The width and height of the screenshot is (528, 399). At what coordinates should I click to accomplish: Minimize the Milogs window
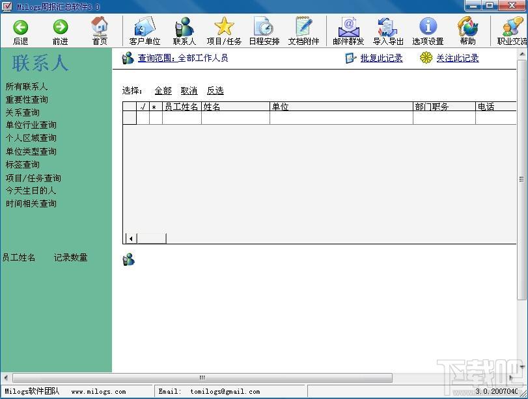473,5
